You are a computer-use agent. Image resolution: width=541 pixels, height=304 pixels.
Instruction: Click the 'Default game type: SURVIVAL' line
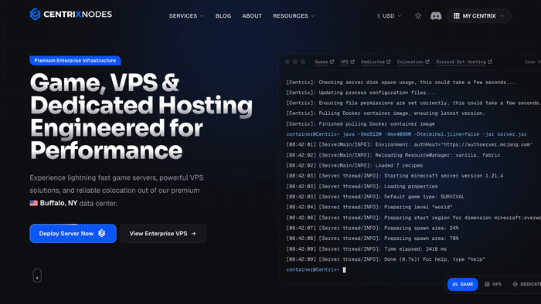pyautogui.click(x=375, y=197)
